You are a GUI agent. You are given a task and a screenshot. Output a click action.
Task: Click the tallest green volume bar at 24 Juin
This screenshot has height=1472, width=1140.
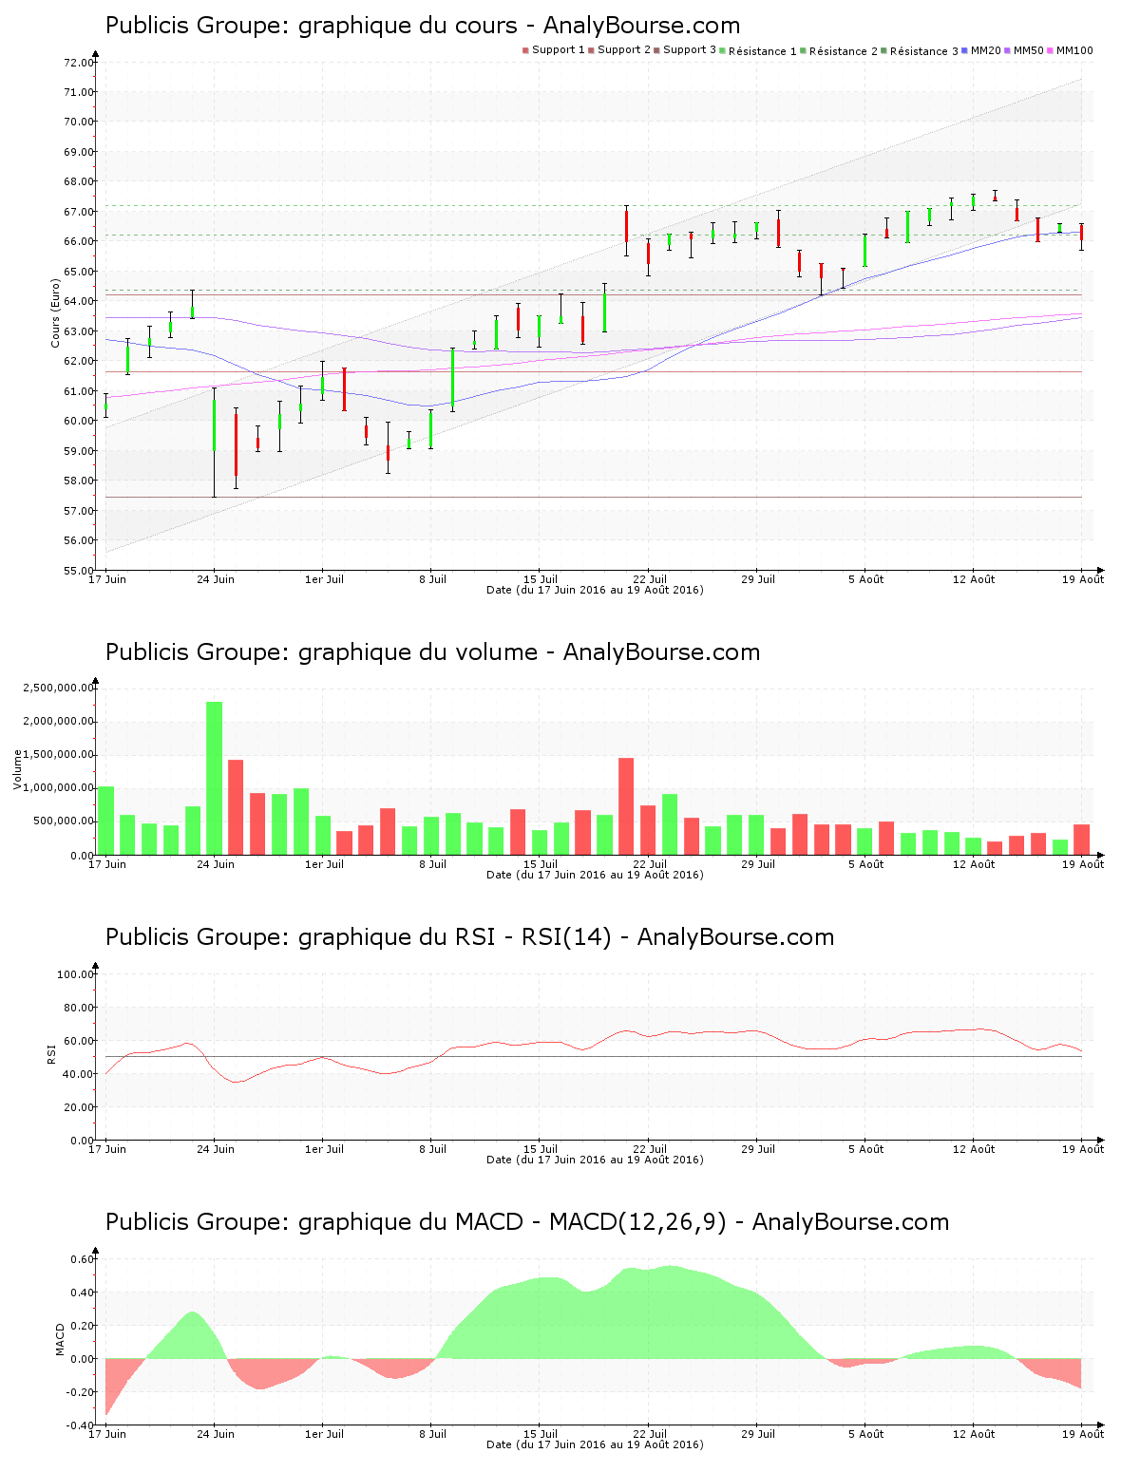(215, 779)
